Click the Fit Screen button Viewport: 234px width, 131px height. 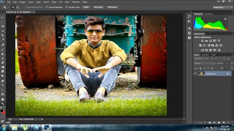[98, 7]
